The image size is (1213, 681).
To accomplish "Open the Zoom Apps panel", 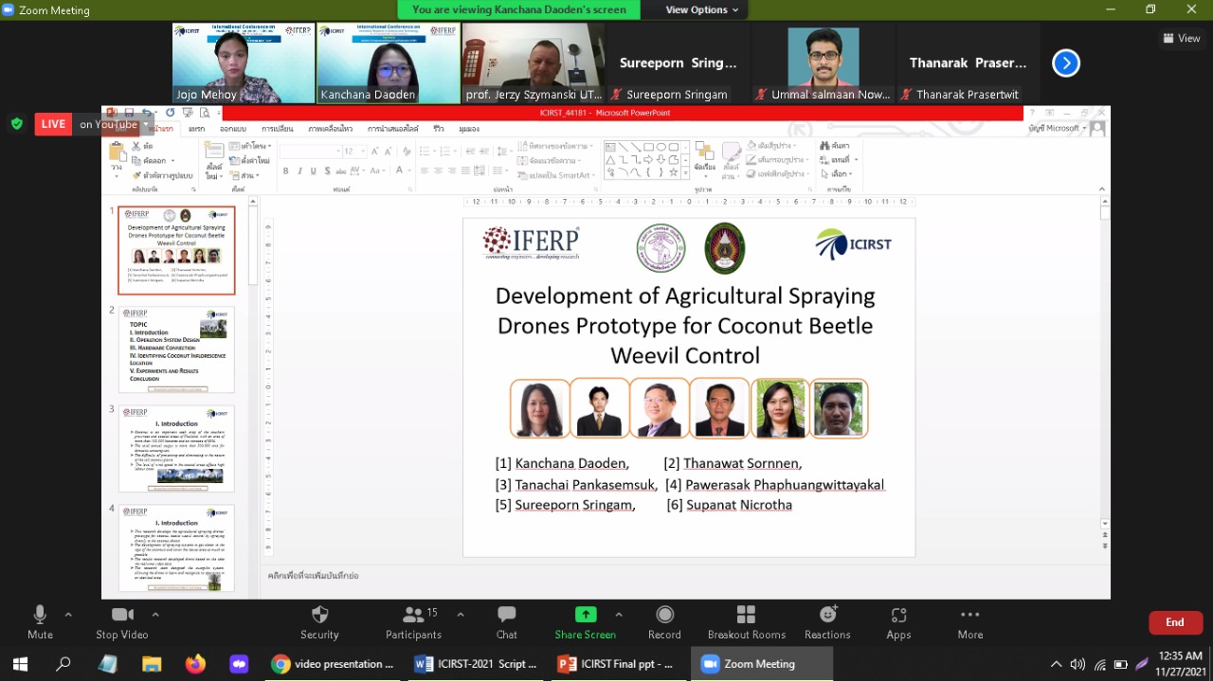I will pos(898,622).
